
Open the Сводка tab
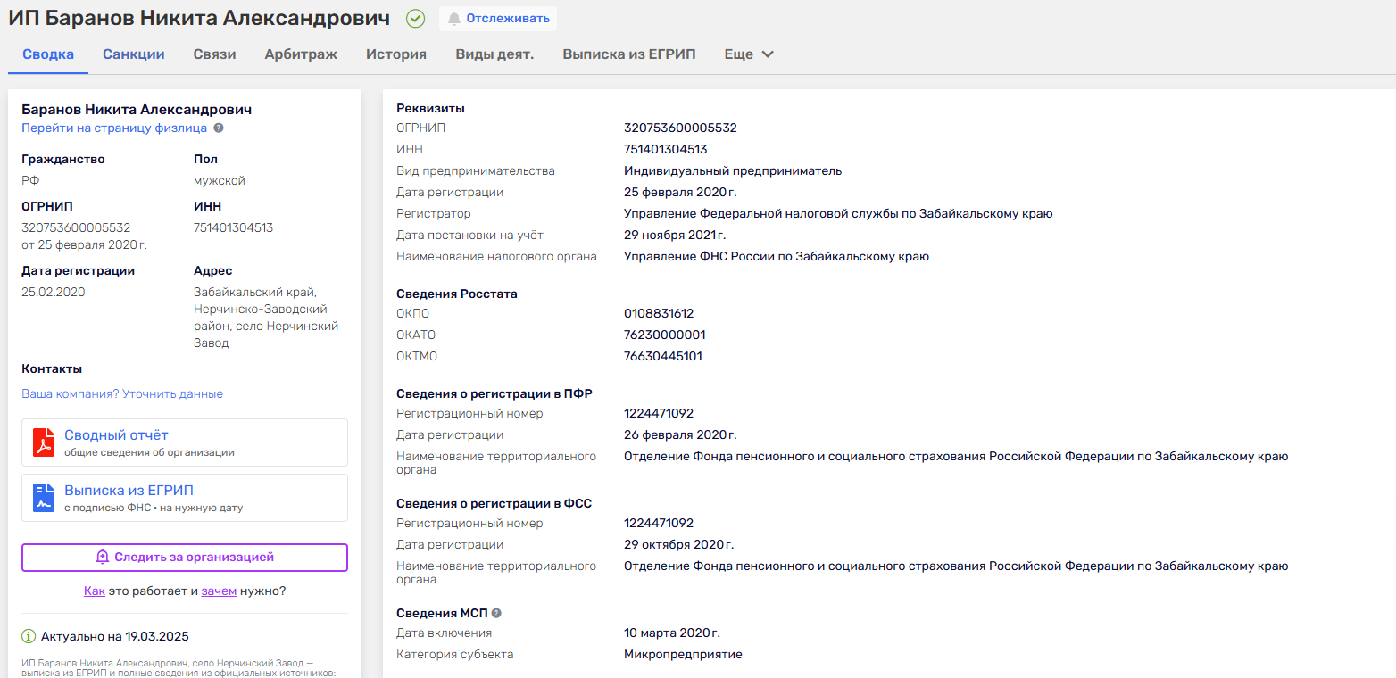48,54
